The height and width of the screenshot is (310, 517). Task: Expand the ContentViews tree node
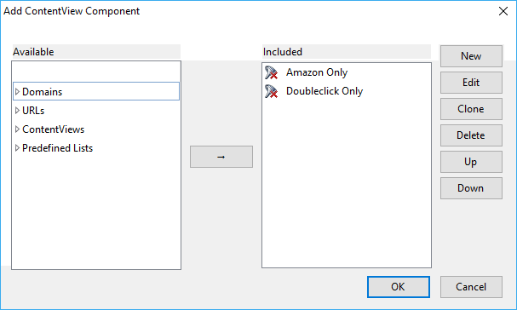18,129
